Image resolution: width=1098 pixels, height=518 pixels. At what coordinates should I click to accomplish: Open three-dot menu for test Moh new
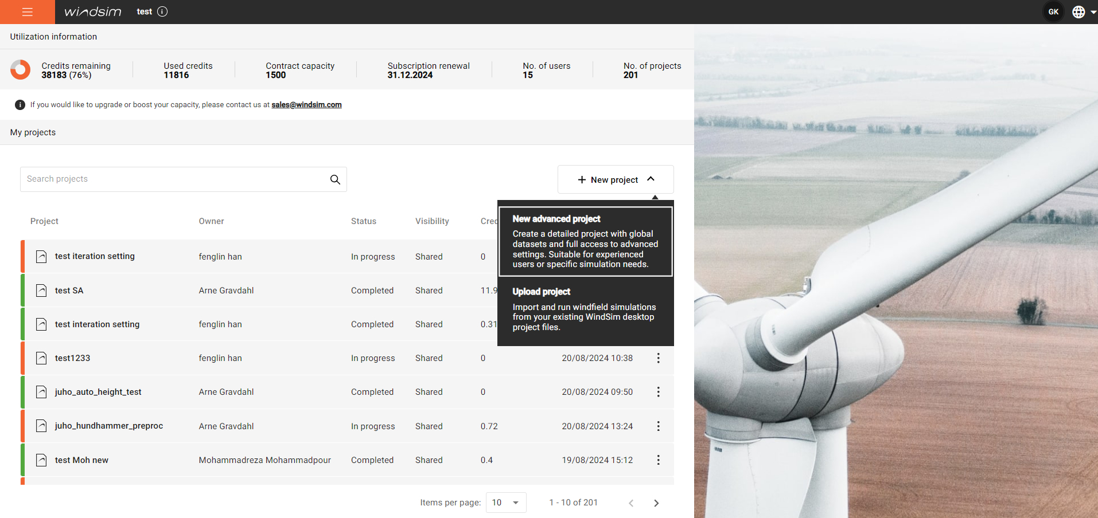[658, 460]
